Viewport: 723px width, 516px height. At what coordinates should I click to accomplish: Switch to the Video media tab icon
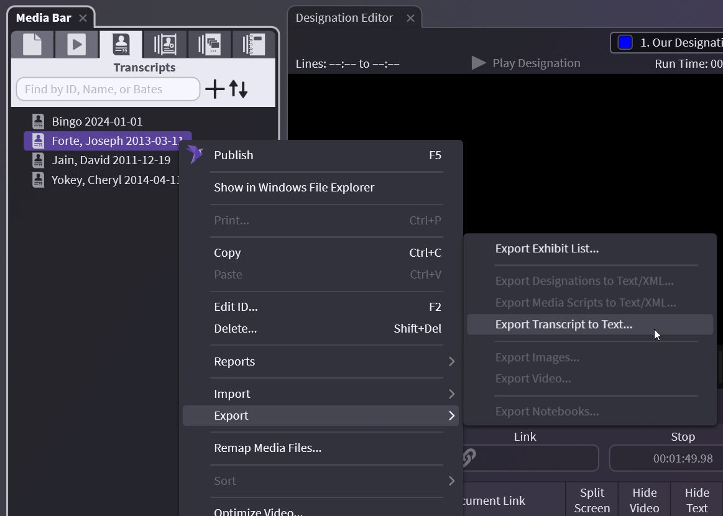[x=76, y=45]
